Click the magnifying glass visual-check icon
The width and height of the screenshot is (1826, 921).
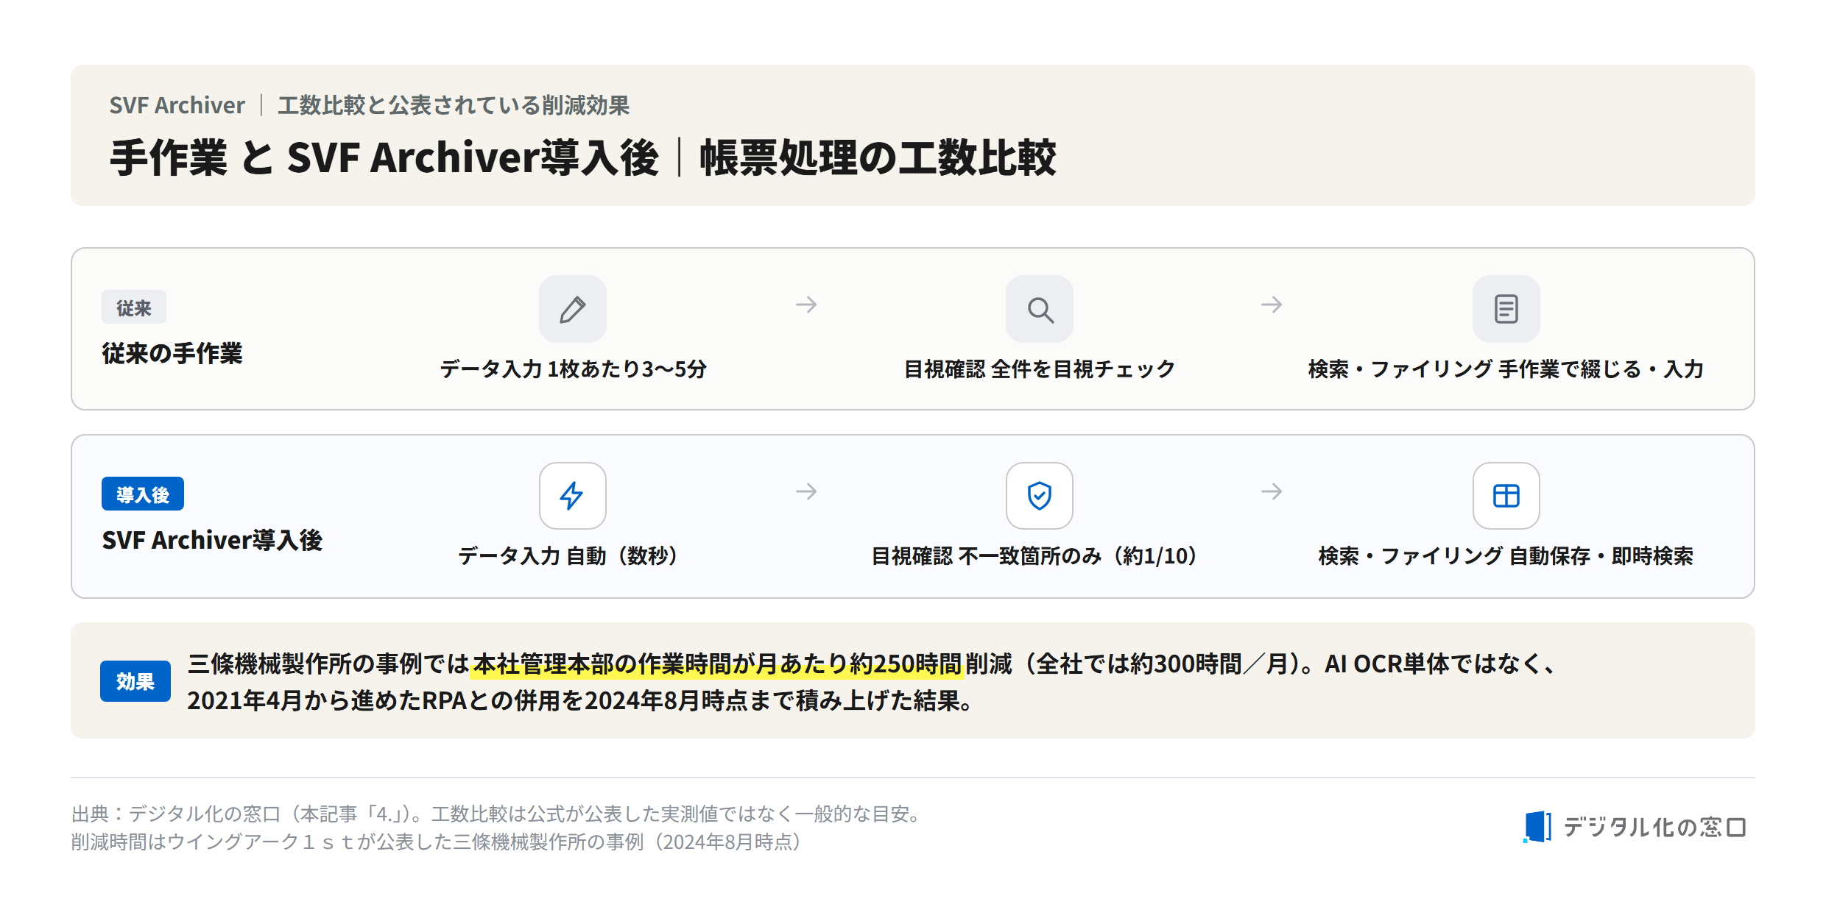coord(1039,309)
